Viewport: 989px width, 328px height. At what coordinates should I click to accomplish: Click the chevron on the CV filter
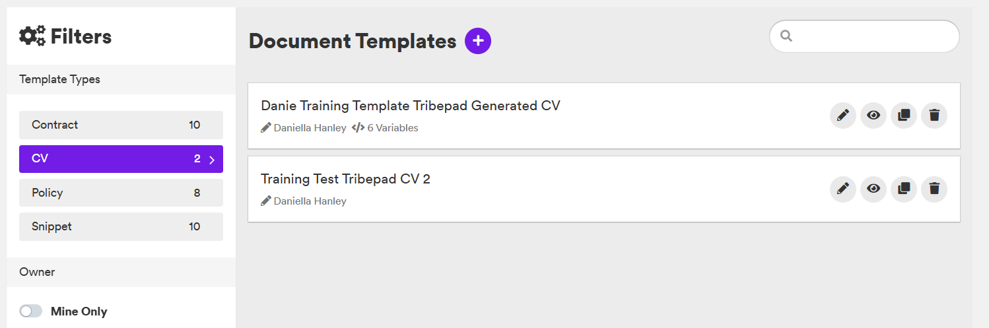pos(212,160)
